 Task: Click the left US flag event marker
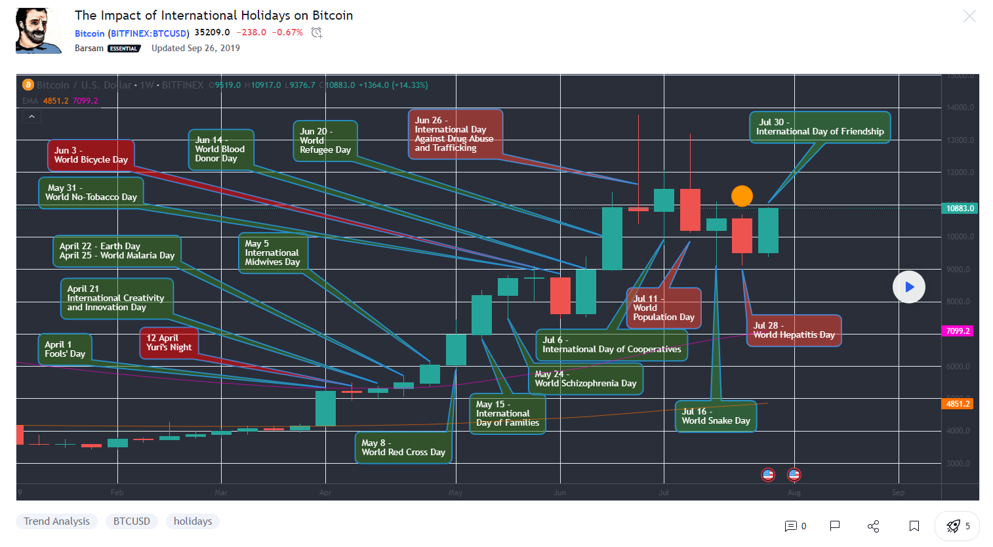pos(768,474)
